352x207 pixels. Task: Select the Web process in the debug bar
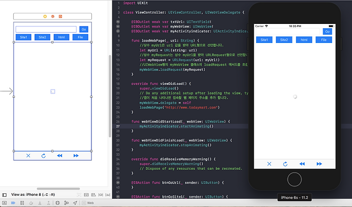(x=88, y=203)
